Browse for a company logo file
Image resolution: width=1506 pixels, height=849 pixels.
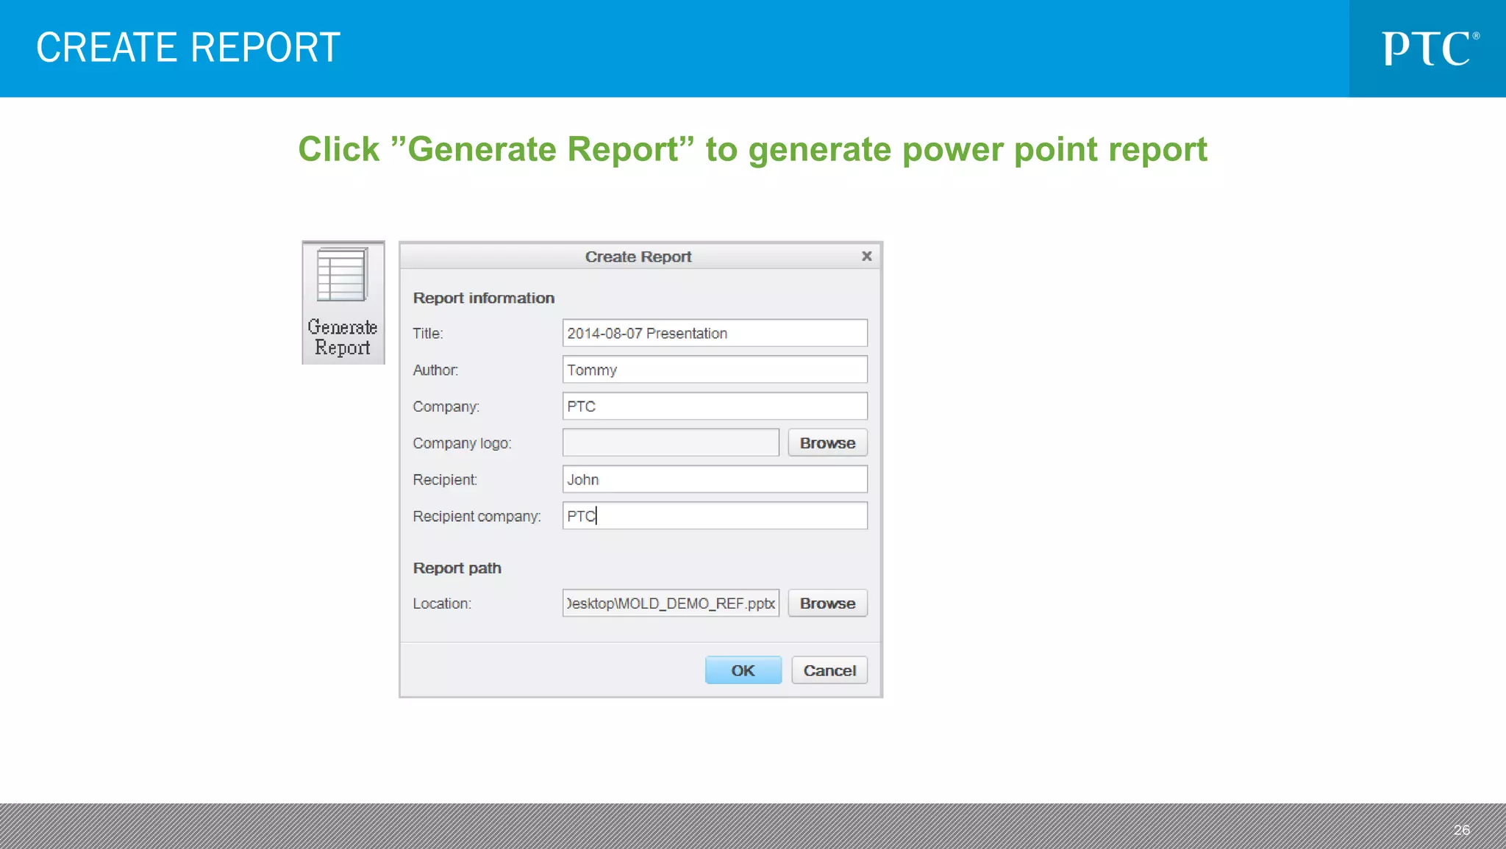pyautogui.click(x=827, y=443)
